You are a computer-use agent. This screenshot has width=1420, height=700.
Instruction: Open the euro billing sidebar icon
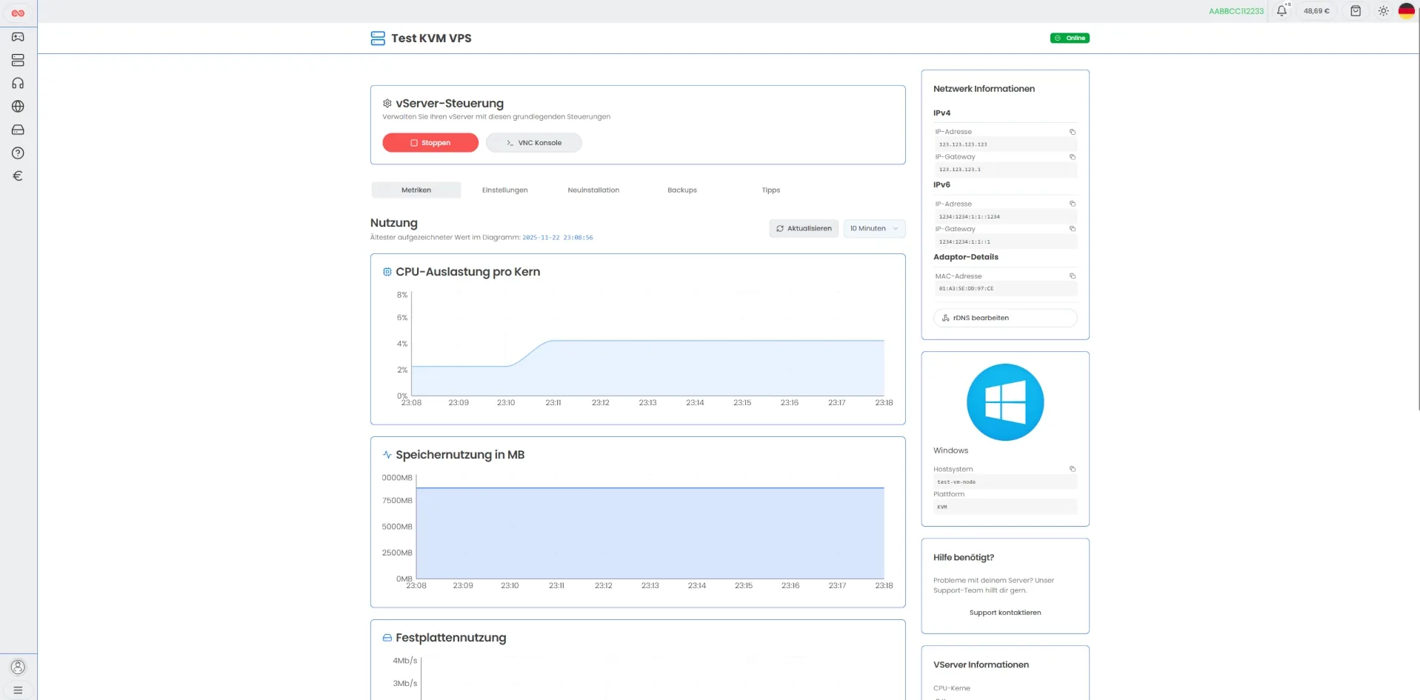pyautogui.click(x=18, y=176)
